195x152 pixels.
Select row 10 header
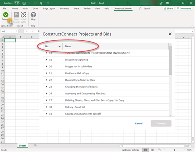(x=2, y=71)
